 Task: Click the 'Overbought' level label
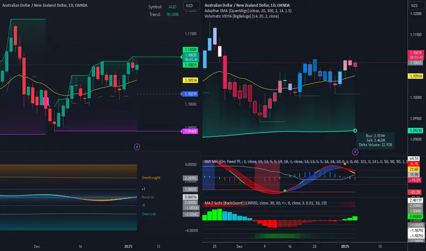(x=151, y=178)
